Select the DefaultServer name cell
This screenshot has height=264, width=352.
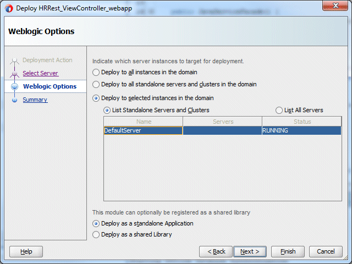[x=143, y=131]
